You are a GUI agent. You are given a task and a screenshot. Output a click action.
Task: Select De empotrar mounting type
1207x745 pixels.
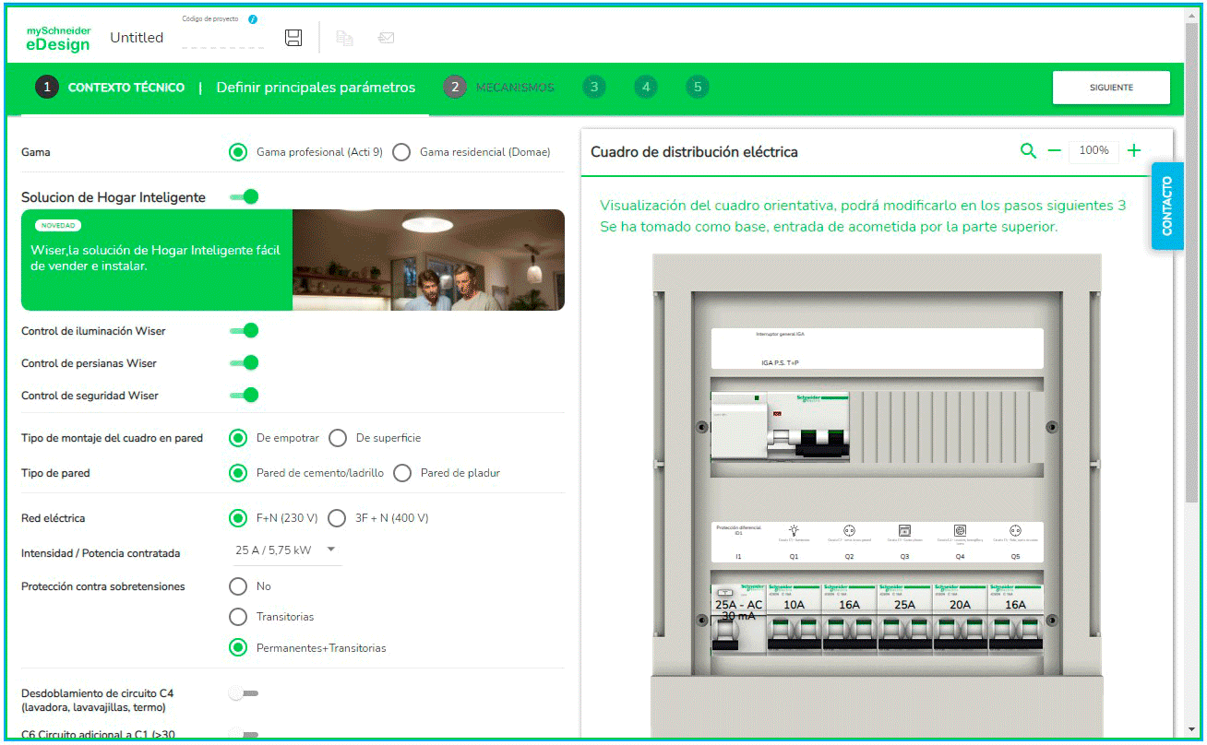click(238, 437)
